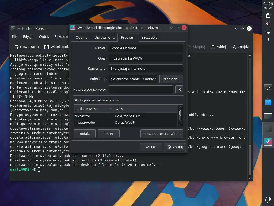The height and width of the screenshot is (206, 274).
Task: Click the muted volume icon in the panel
Action: (268, 24)
